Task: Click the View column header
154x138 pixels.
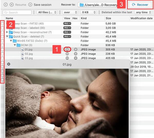Action: point(67,18)
